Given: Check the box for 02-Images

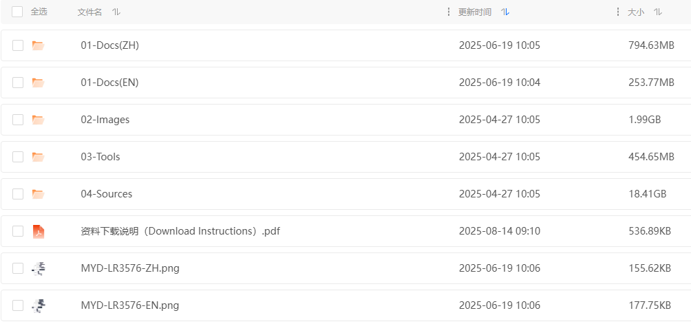Looking at the screenshot, I should [18, 120].
